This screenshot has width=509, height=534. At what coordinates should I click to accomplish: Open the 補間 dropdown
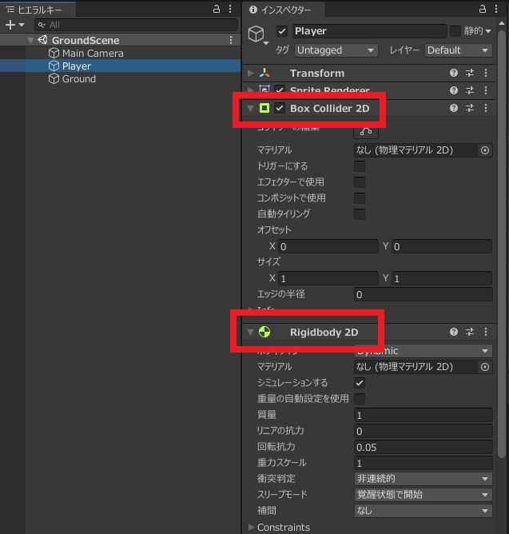coord(424,511)
